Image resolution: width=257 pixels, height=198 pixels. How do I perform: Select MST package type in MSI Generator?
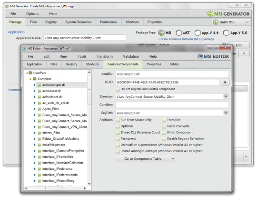point(179,33)
